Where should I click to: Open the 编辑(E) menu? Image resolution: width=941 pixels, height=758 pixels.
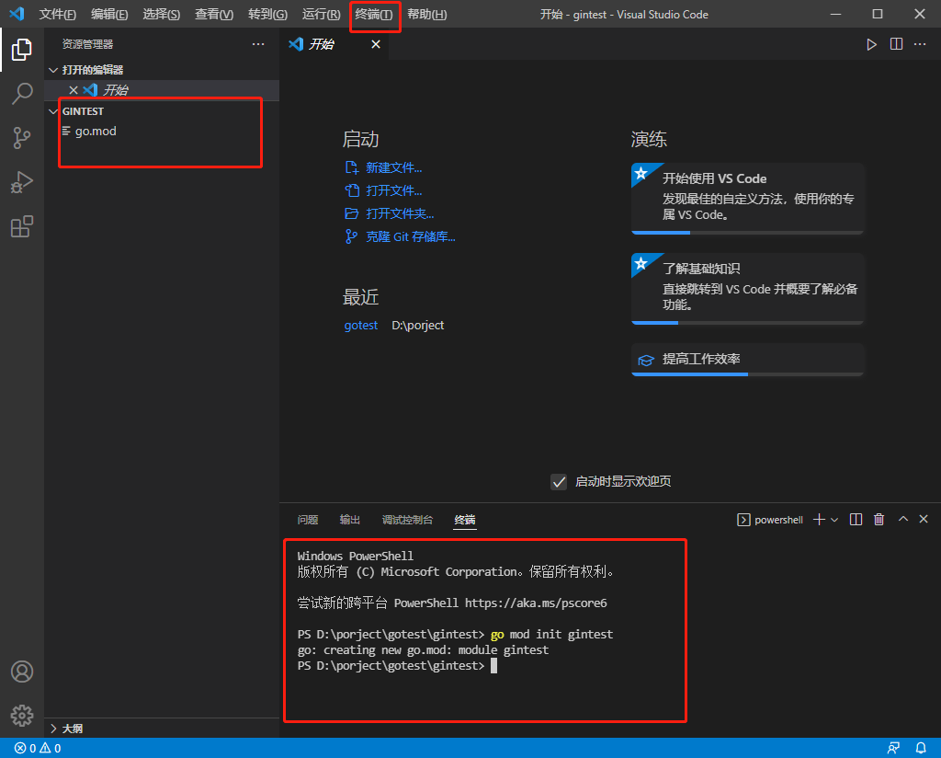tap(109, 14)
